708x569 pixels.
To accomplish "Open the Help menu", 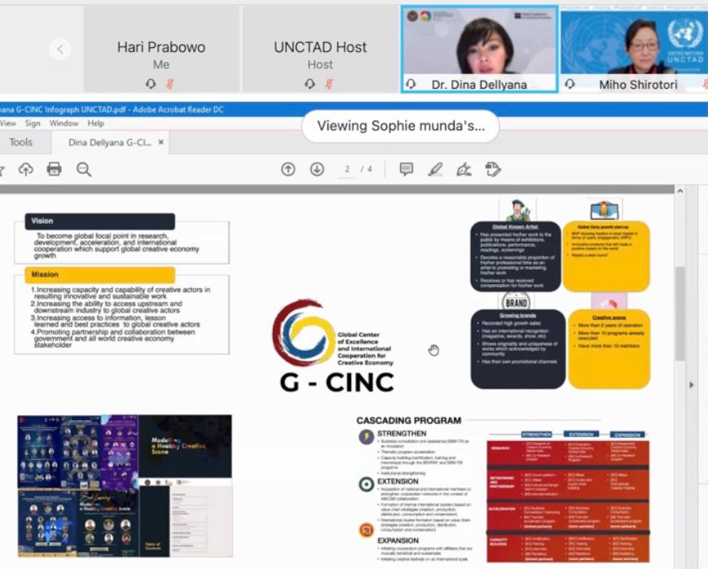I will [x=96, y=124].
